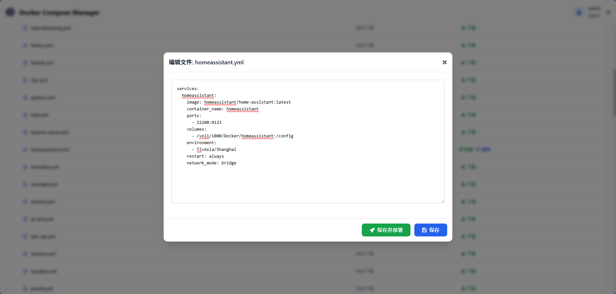Click the page's vertical scrollbar thumb

pos(614,93)
